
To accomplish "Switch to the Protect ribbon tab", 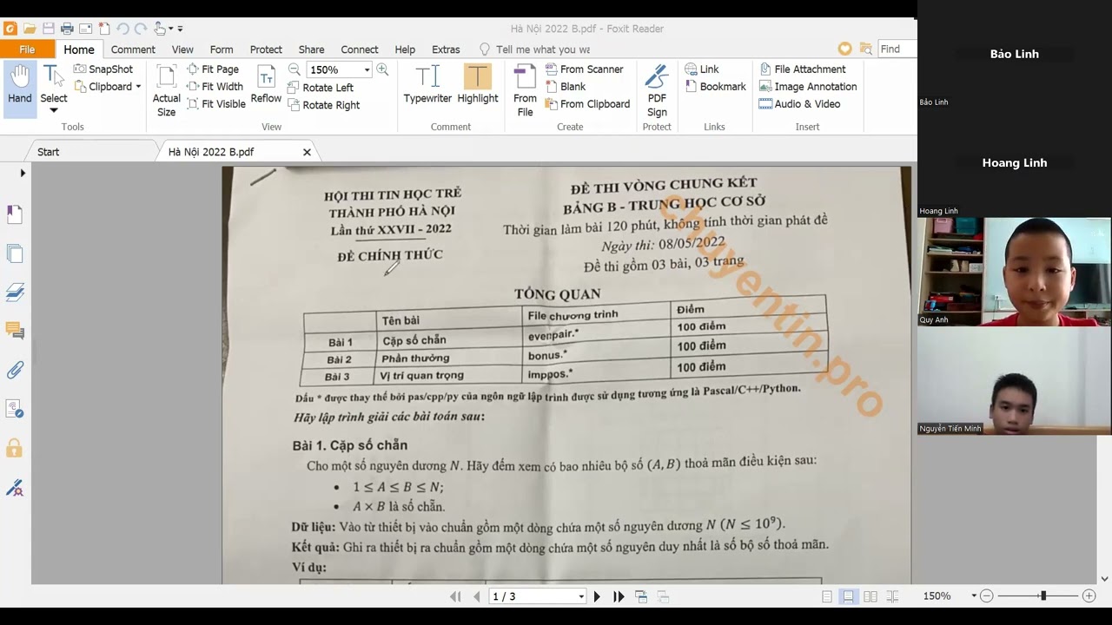I will [266, 49].
